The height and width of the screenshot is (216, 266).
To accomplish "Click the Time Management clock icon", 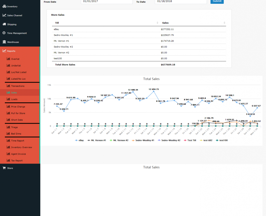I will click(4, 33).
